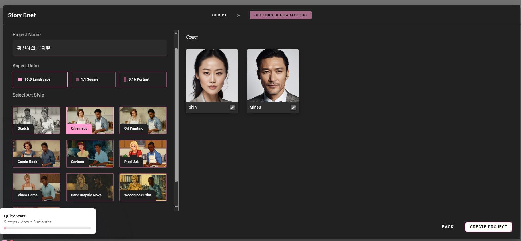Click the Aspect Ratio label
The width and height of the screenshot is (521, 241).
(26, 66)
